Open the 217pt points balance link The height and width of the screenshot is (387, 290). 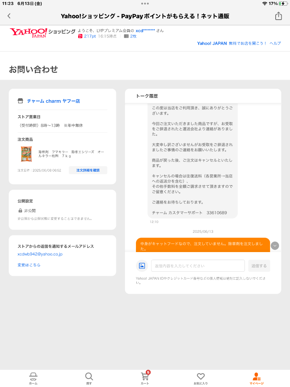(90, 36)
